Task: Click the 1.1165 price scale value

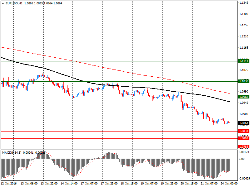Action: coord(244,48)
